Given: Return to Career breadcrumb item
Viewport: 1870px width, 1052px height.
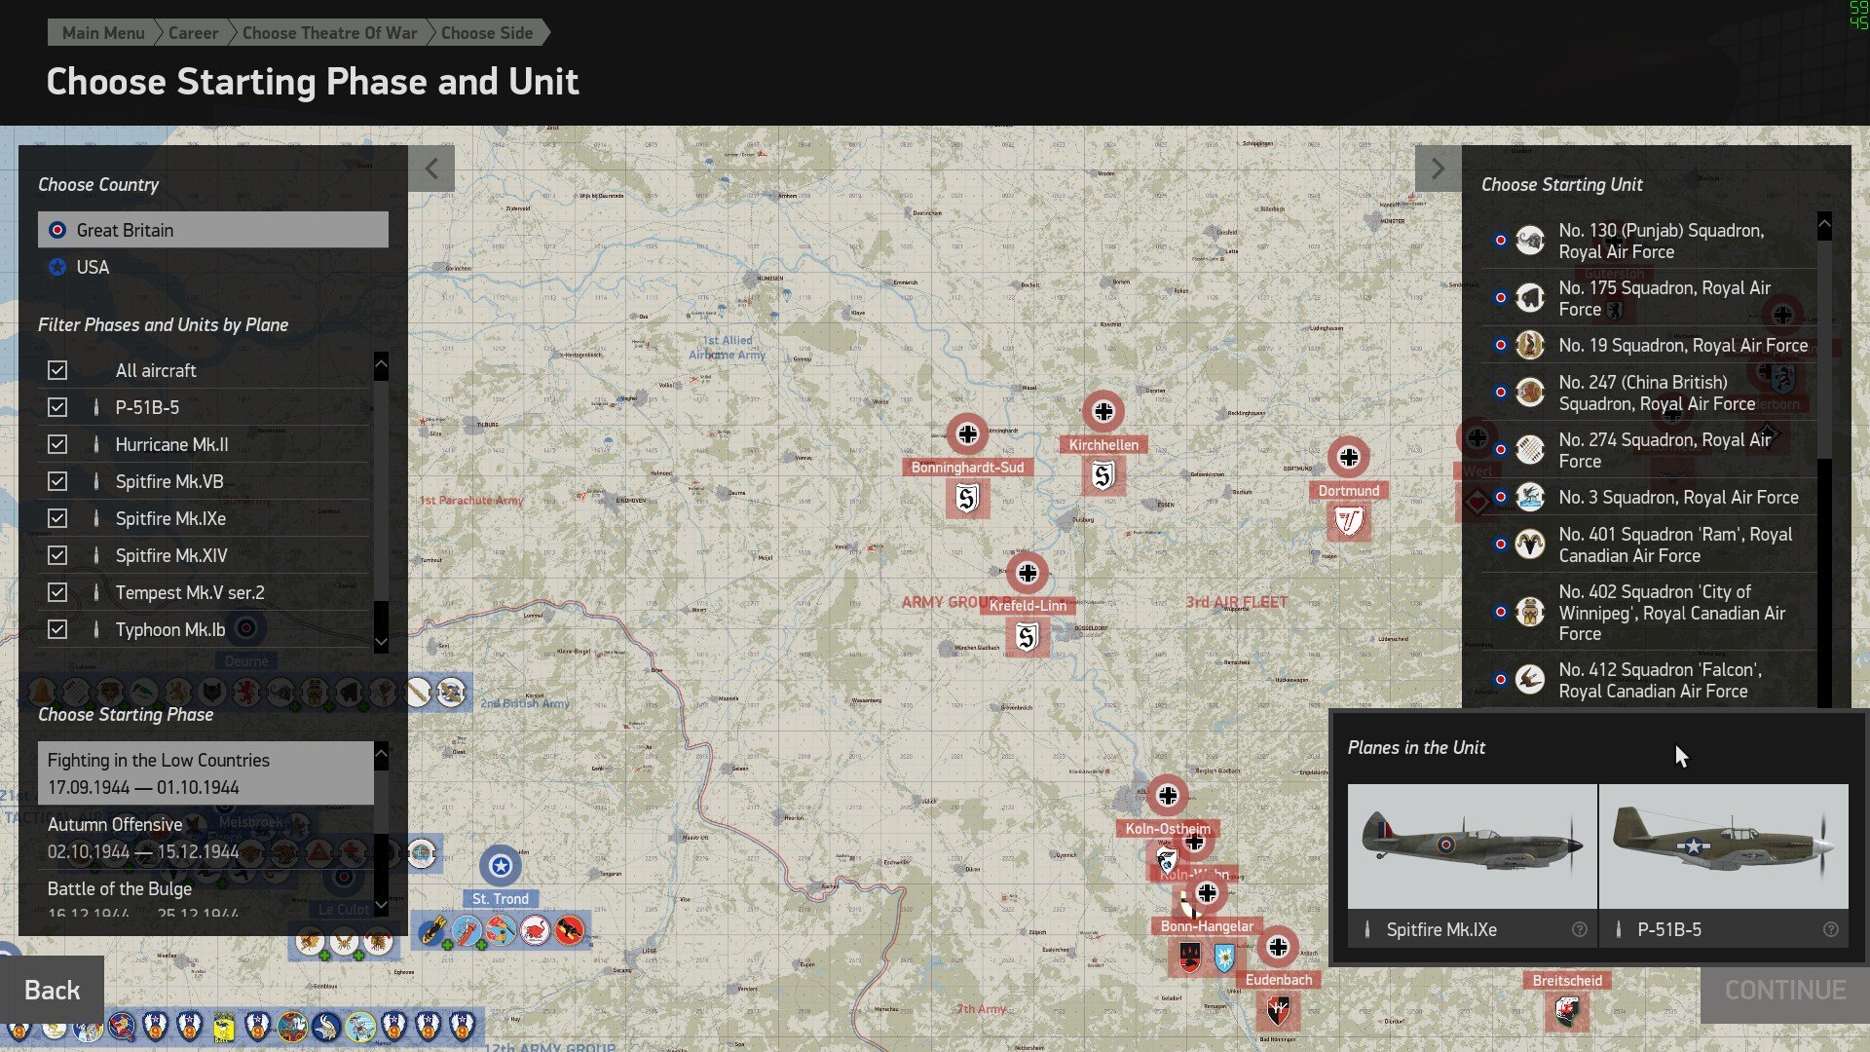Looking at the screenshot, I should tap(193, 33).
